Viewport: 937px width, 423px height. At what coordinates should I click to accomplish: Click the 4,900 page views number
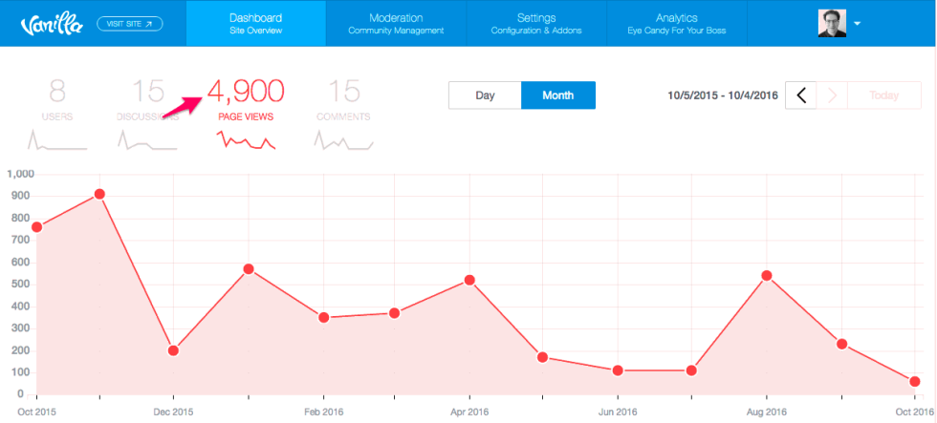[246, 92]
